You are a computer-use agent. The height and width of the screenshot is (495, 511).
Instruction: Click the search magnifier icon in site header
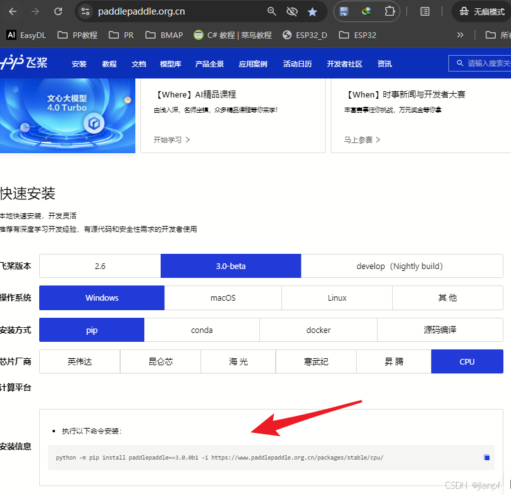coord(460,63)
